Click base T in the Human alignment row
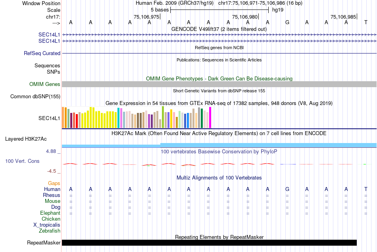Image resolution: width=377 pixels, height=252 pixels. click(x=366, y=189)
